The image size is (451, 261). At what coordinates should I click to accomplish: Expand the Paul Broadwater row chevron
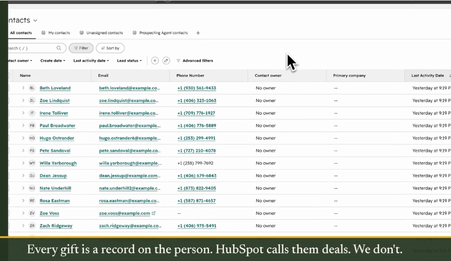[23, 126]
